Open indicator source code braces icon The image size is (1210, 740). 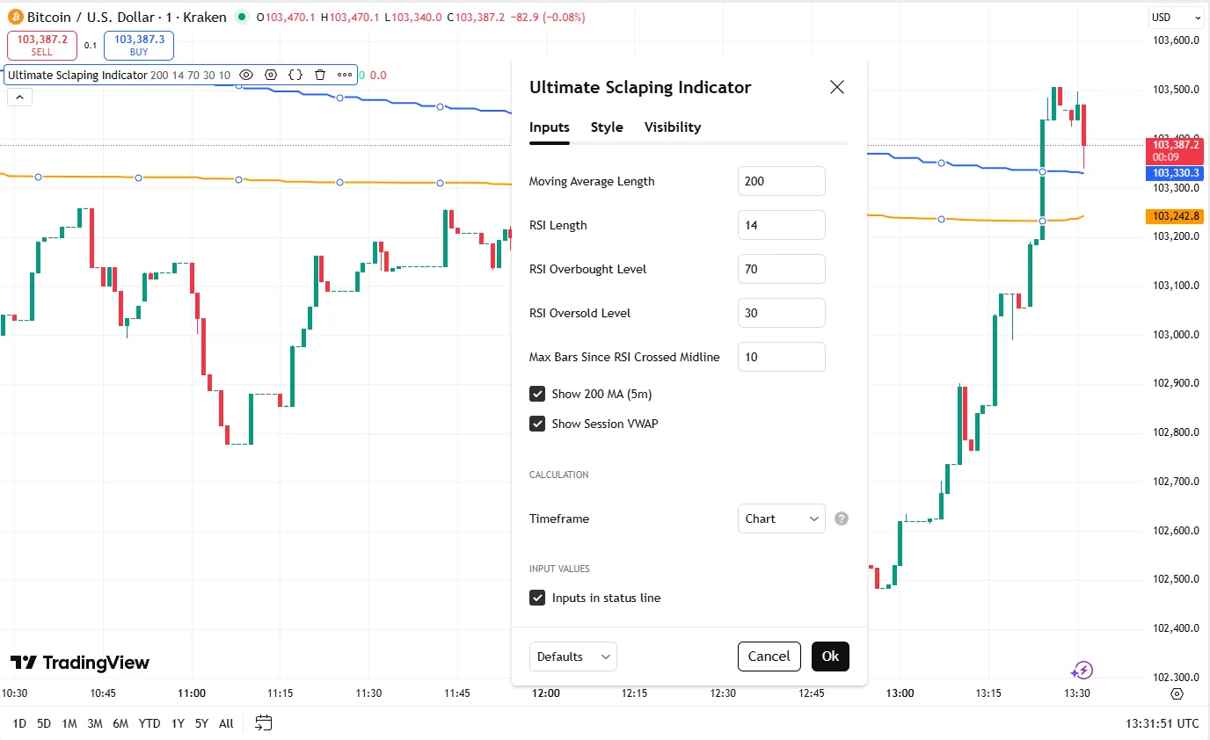[x=295, y=76]
